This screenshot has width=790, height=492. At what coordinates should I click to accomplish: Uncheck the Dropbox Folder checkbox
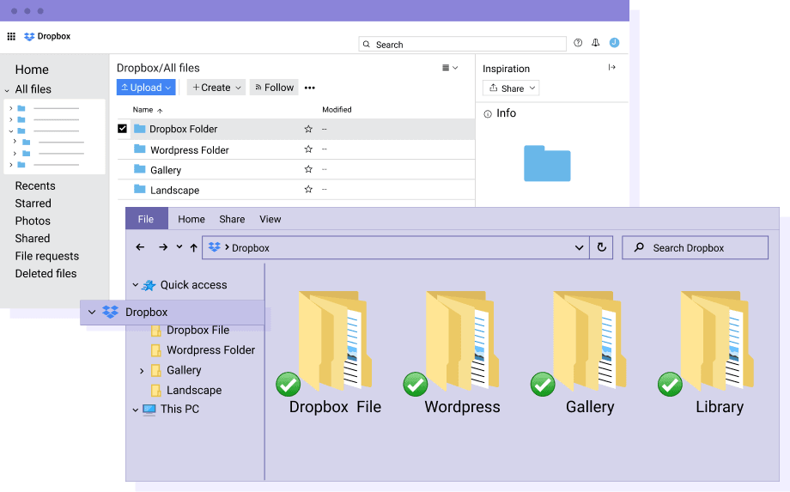click(122, 129)
